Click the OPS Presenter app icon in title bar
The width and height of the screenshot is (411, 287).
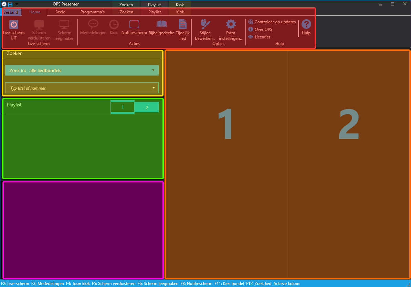[x=4, y=4]
